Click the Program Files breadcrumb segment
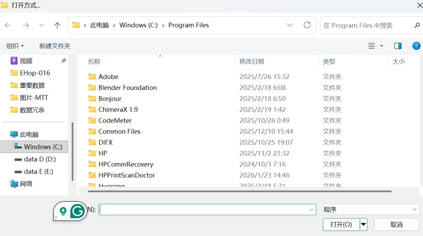423x236 pixels. 188,25
